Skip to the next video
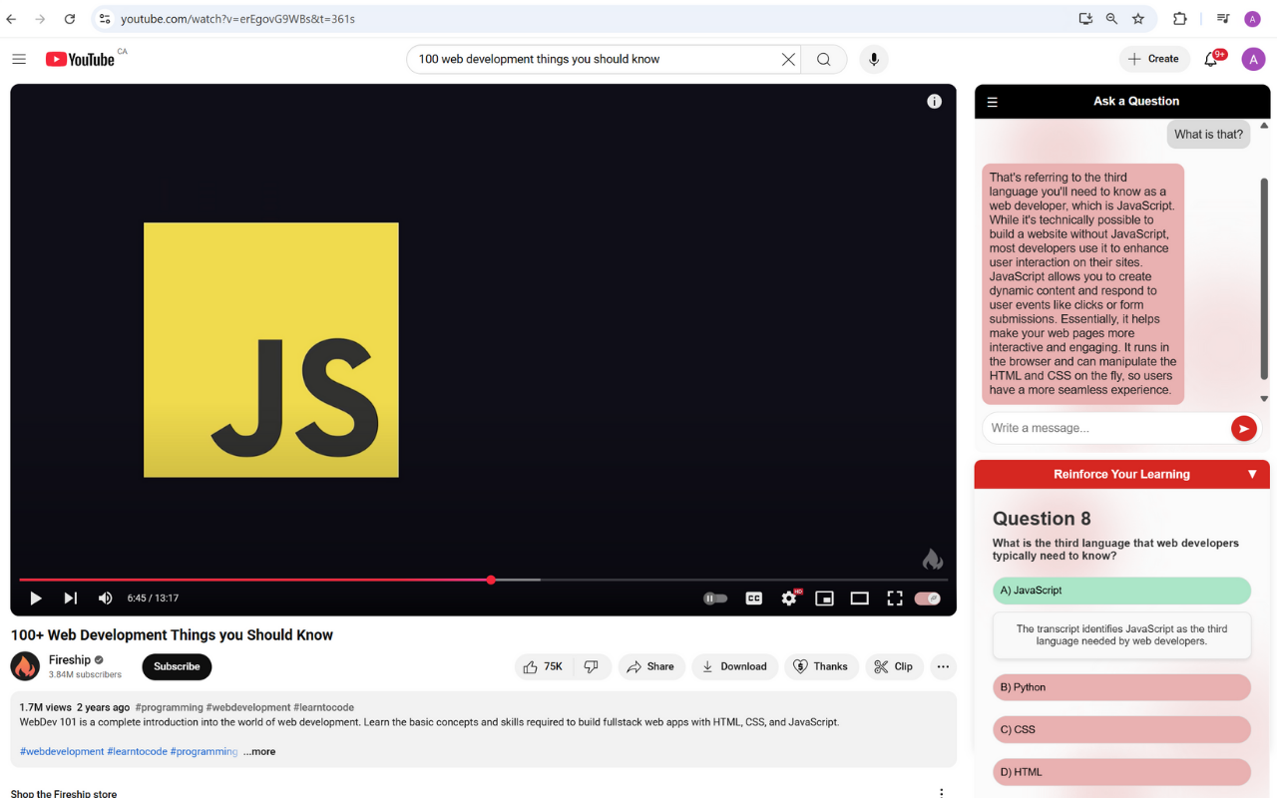This screenshot has width=1277, height=798. pos(70,598)
